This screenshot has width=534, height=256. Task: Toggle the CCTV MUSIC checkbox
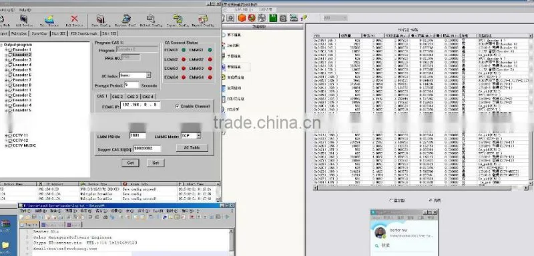[10, 145]
